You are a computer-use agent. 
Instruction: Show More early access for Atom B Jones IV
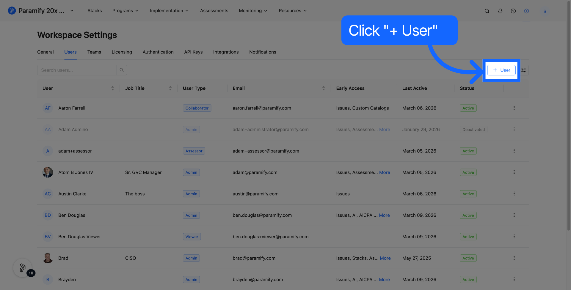(385, 172)
